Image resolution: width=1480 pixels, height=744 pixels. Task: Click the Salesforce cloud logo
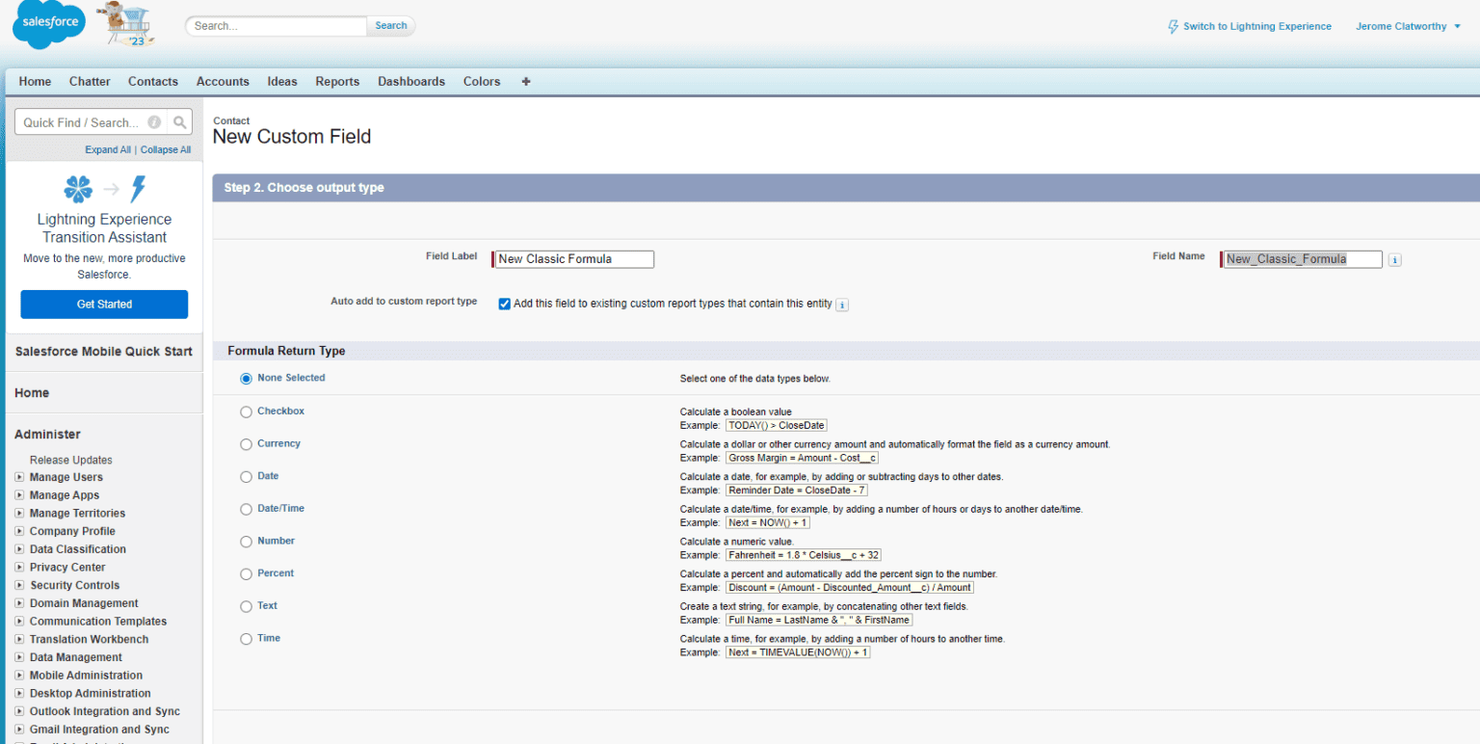pos(48,25)
